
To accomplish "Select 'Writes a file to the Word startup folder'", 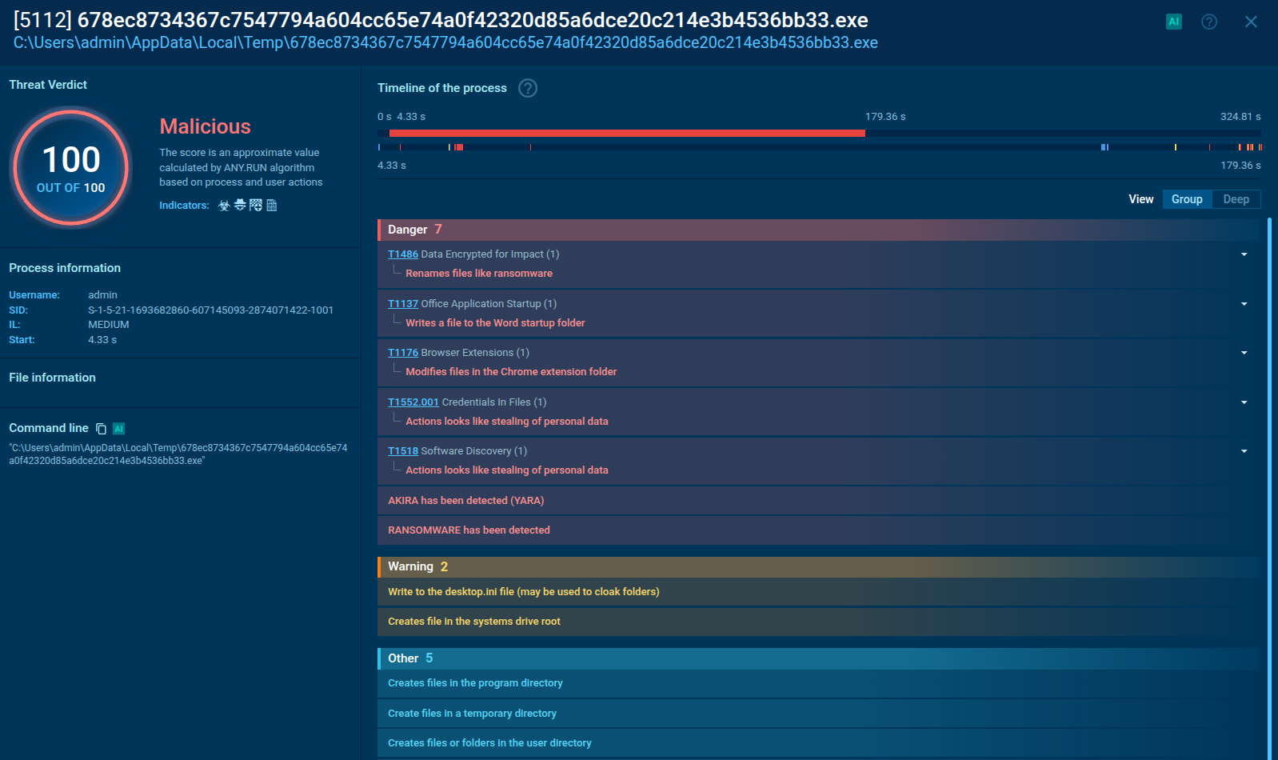I will coord(495,323).
